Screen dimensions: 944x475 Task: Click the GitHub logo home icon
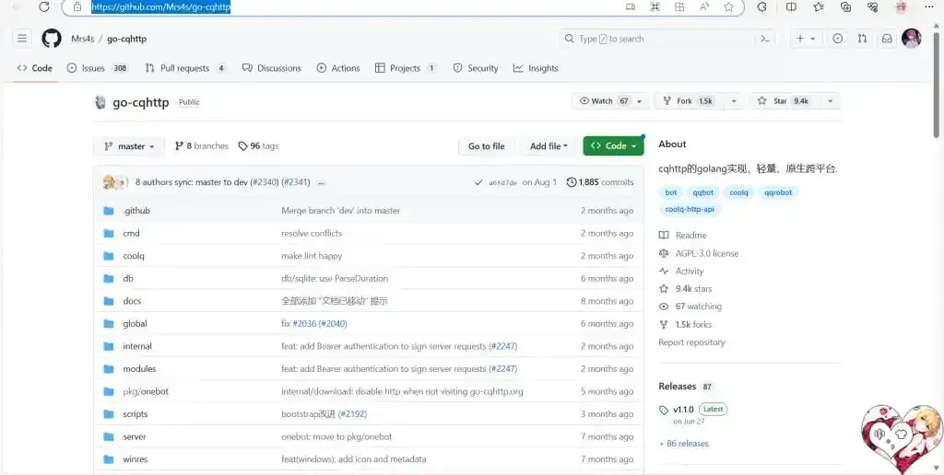pos(52,39)
